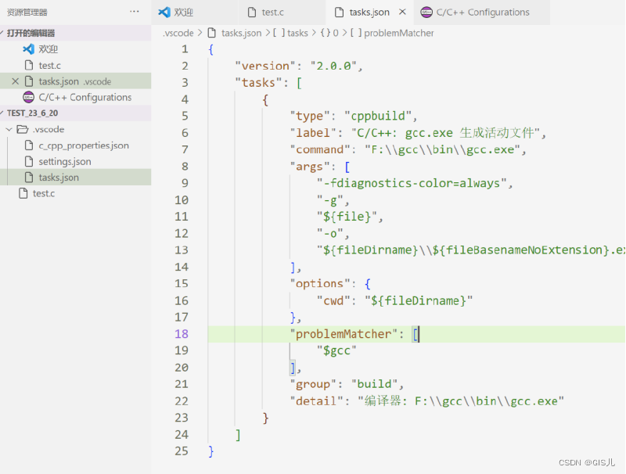Viewport: 626px width, 474px height.
Task: Click "build" value on line 21
Action: (x=374, y=384)
